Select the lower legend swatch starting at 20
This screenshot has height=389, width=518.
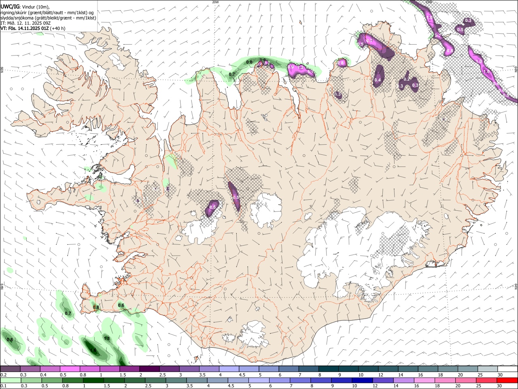click(466, 380)
